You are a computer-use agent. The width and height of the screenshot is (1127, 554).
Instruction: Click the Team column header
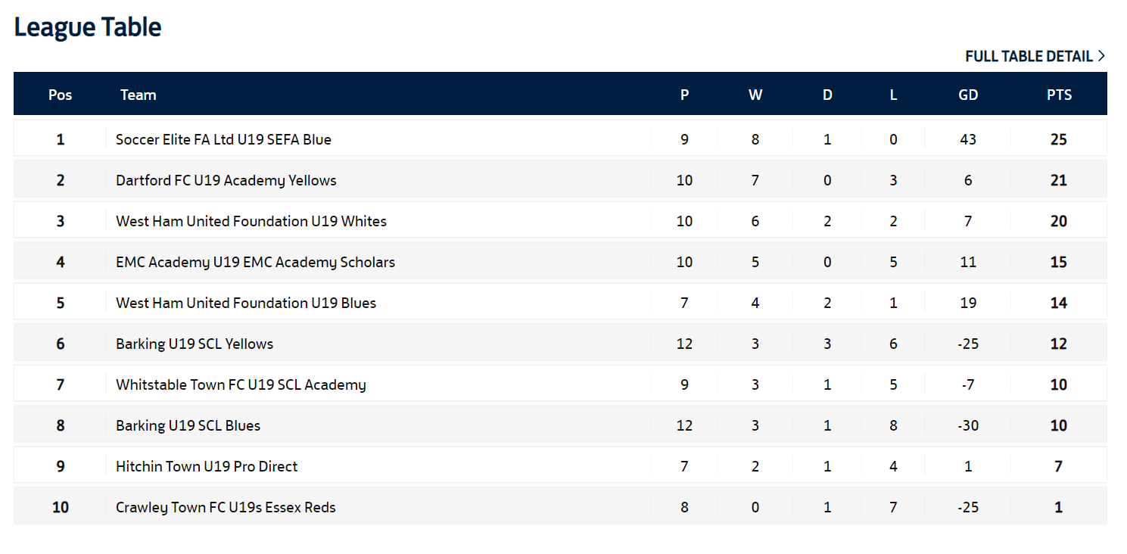138,95
